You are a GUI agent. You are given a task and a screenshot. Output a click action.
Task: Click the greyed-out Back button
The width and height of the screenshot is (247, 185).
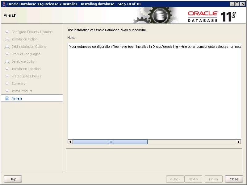click(175, 179)
